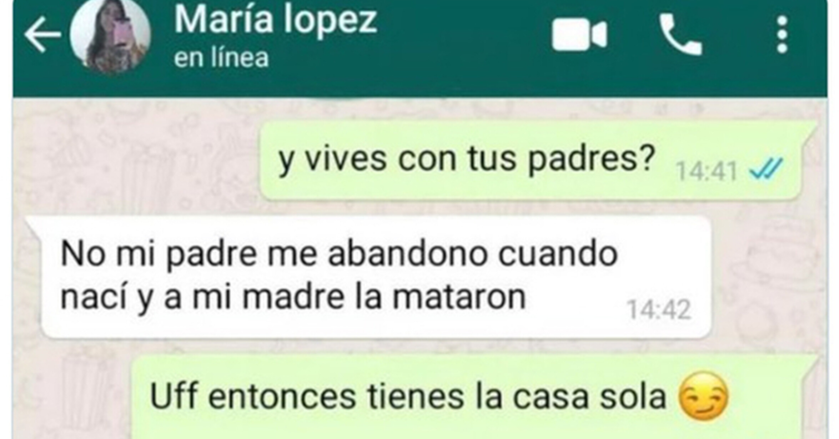Click the word 'abandono' in received bubble
839x439 pixels.
pyautogui.click(x=407, y=254)
